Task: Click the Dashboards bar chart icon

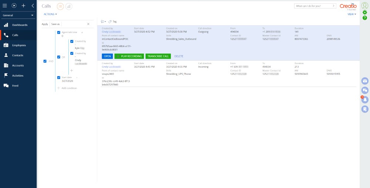Action: point(6,25)
